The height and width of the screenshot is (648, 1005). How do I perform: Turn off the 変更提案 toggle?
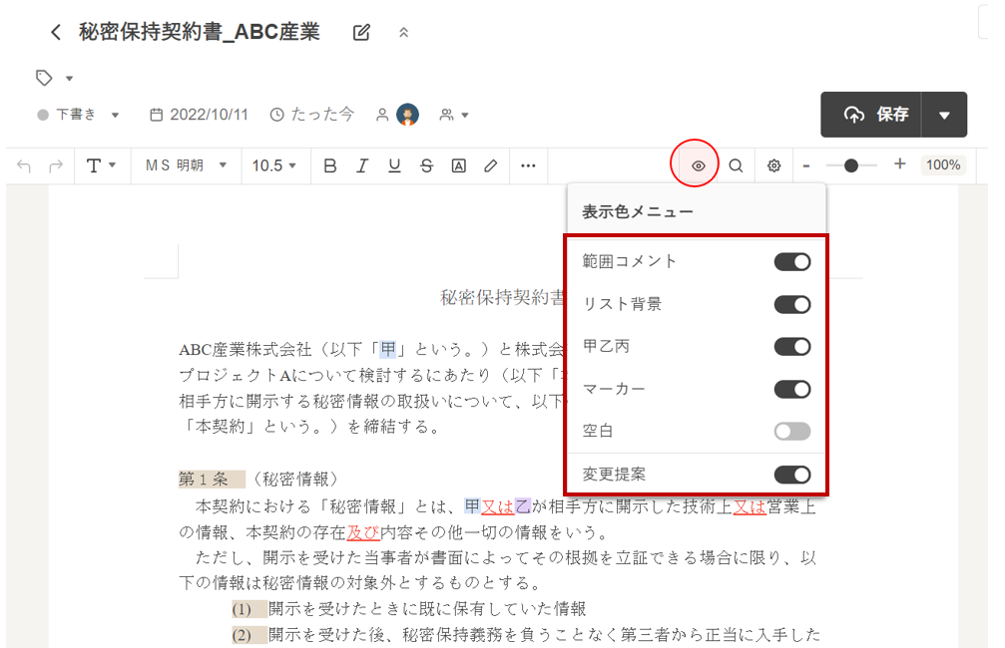point(791,475)
